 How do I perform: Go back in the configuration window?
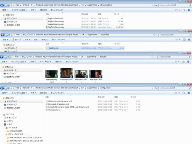pos(2,88)
